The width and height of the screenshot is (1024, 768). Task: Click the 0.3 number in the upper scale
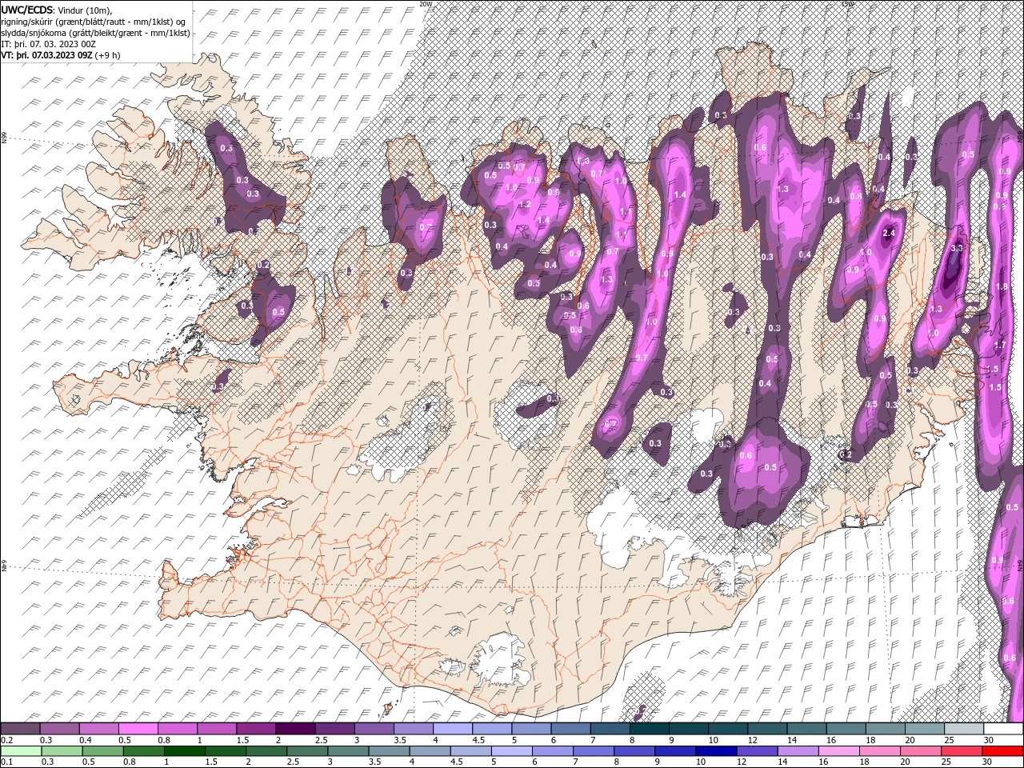point(46,740)
